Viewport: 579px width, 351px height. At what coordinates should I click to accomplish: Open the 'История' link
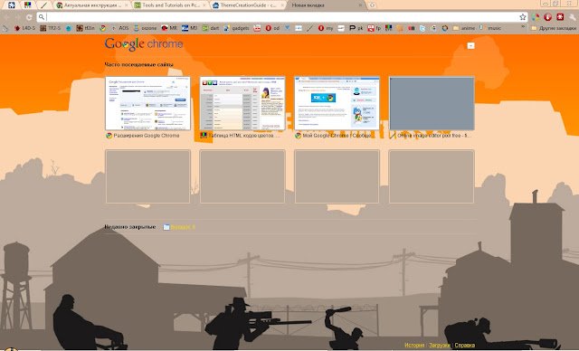(414, 346)
